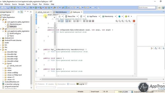Click the editor horizontal scrollbar thumb
165x93 pixels.
point(94,79)
